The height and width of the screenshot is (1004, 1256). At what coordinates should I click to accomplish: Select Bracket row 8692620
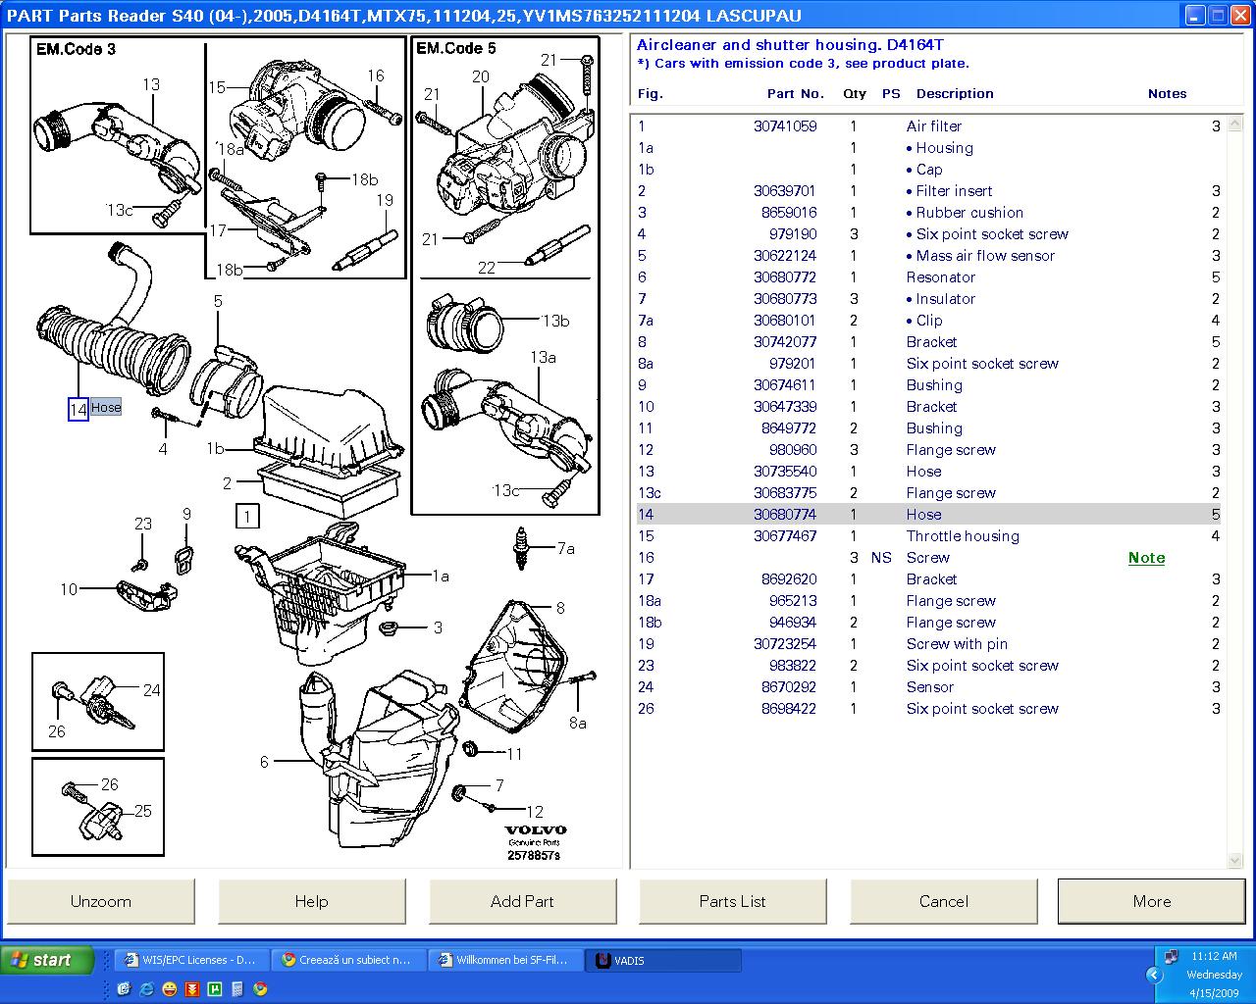coord(928,579)
